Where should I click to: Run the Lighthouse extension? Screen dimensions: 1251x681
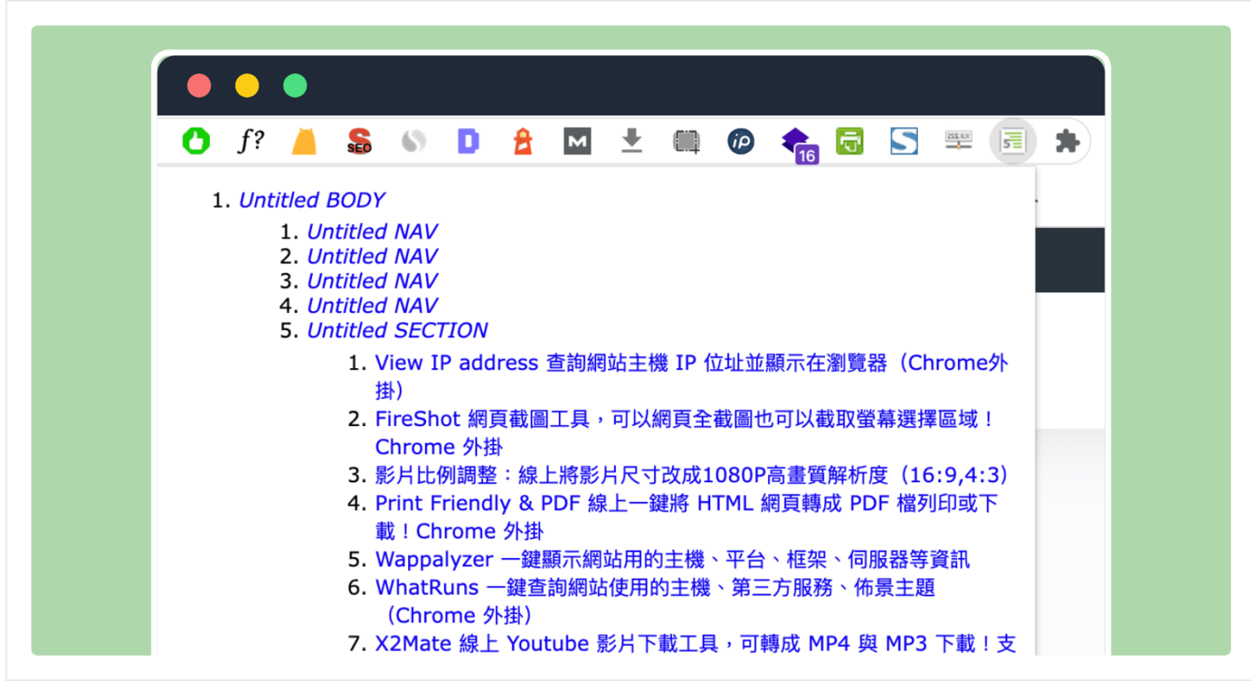coord(523,140)
